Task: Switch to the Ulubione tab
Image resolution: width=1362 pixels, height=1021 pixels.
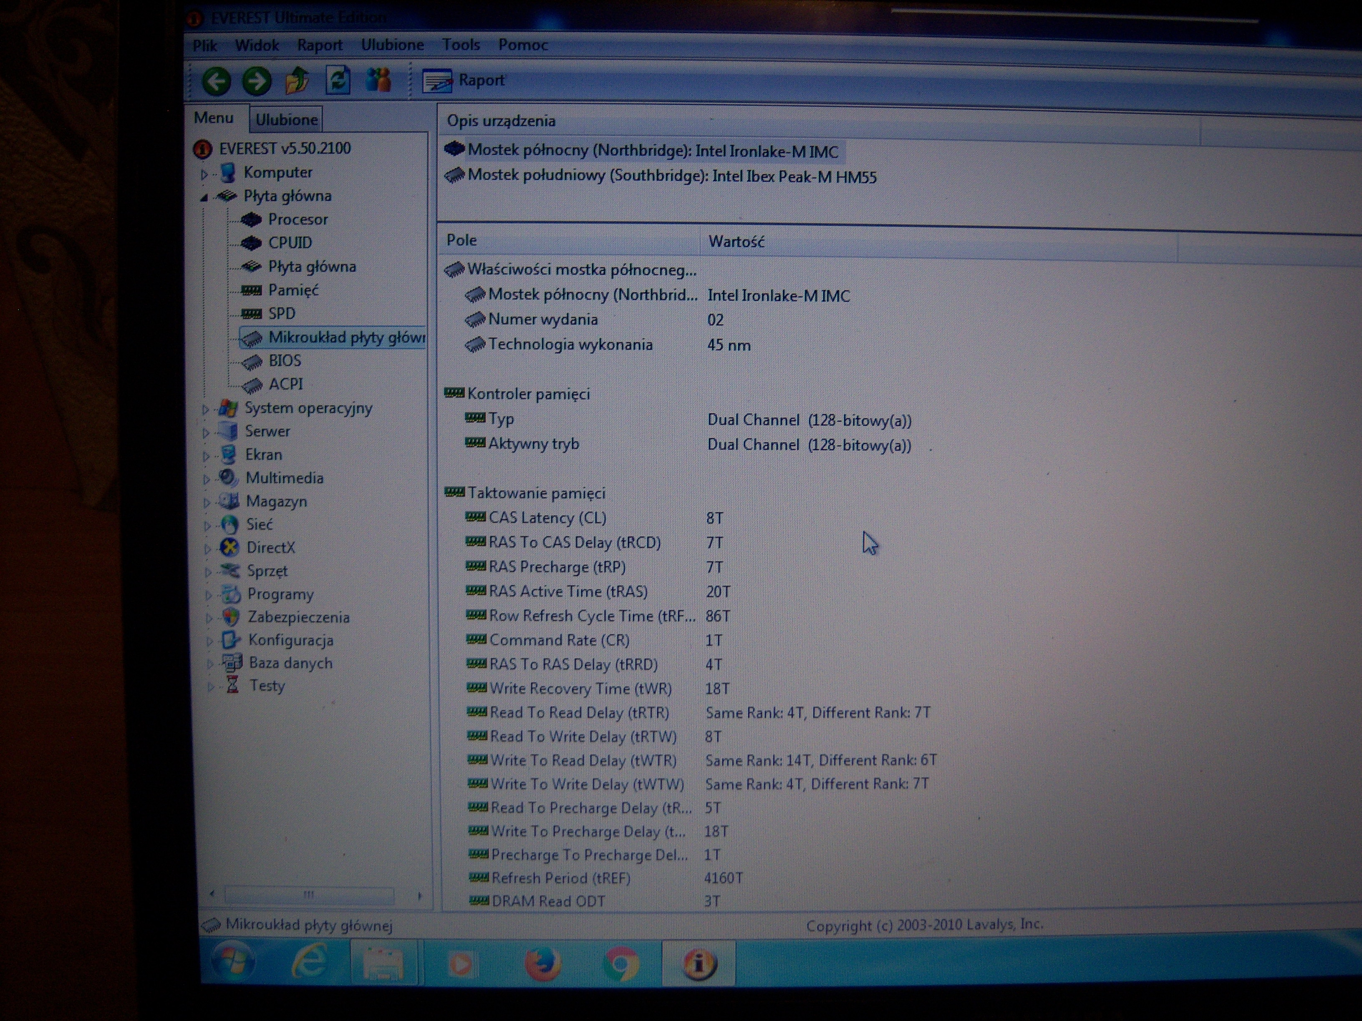Action: (x=286, y=119)
